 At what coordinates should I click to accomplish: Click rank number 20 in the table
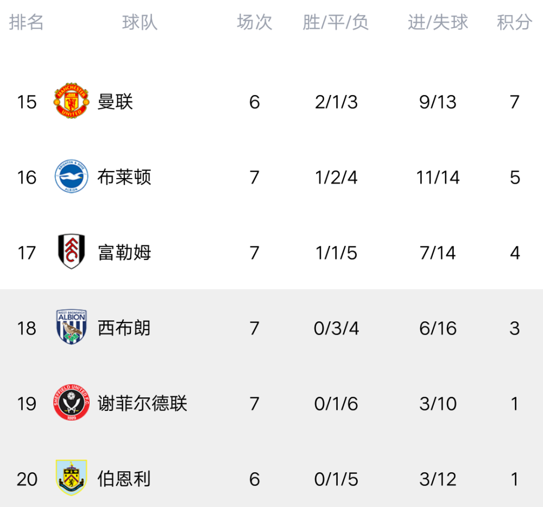27,479
